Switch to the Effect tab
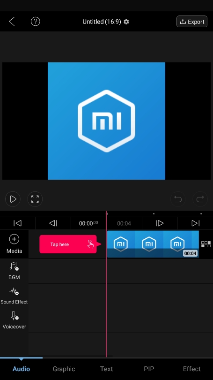 click(x=192, y=369)
